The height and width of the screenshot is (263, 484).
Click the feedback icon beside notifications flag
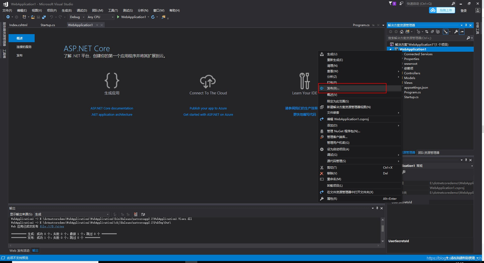click(x=401, y=4)
